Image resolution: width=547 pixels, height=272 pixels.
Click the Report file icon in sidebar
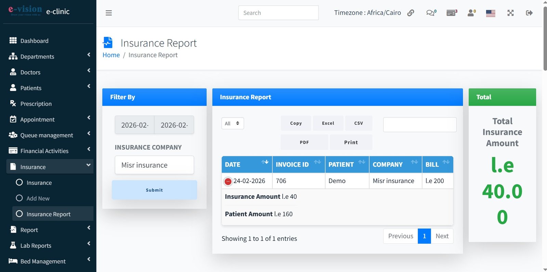pos(13,230)
